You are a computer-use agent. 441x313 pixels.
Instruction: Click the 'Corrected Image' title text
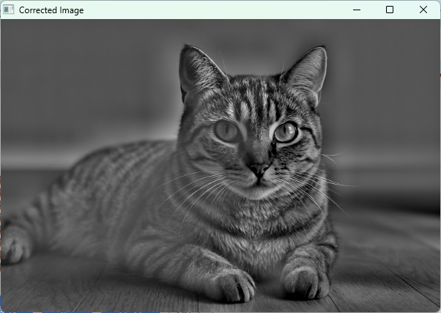51,10
